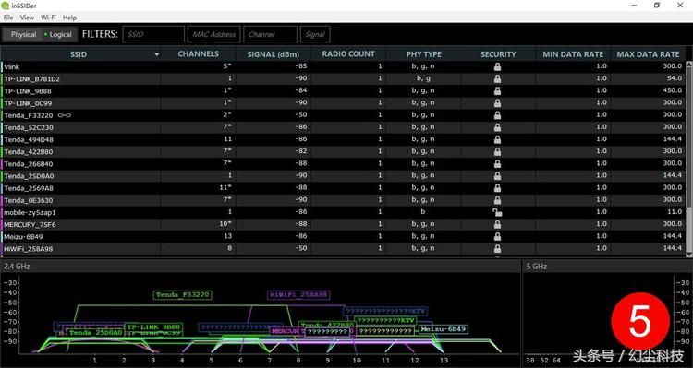
Task: Open the Wi-Fi menu
Action: coord(48,18)
